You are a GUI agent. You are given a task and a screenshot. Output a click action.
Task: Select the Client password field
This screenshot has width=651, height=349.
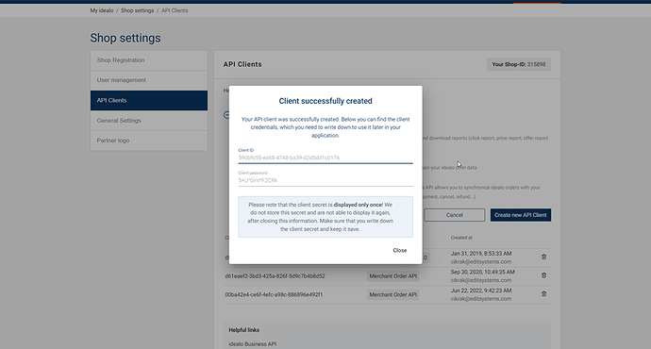tap(325, 180)
